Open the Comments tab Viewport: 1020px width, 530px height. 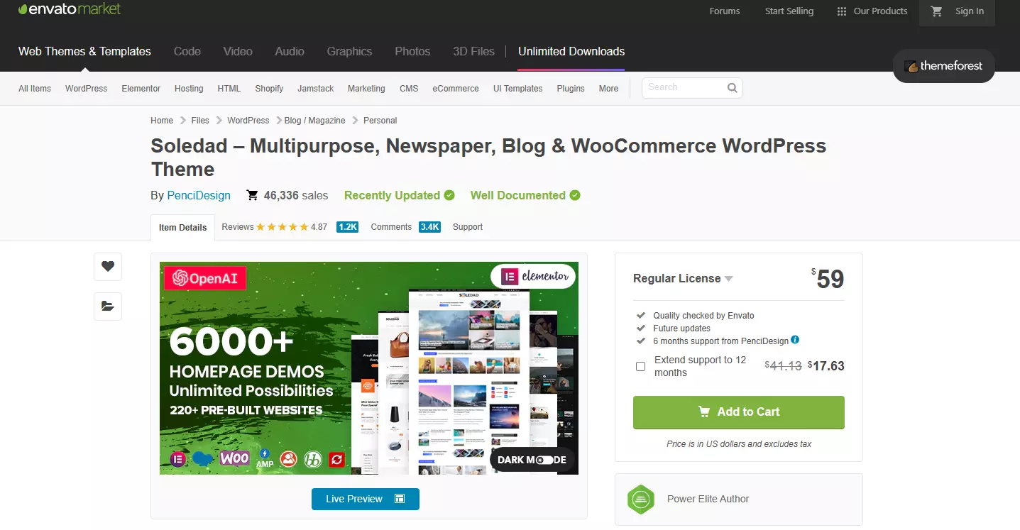(391, 227)
